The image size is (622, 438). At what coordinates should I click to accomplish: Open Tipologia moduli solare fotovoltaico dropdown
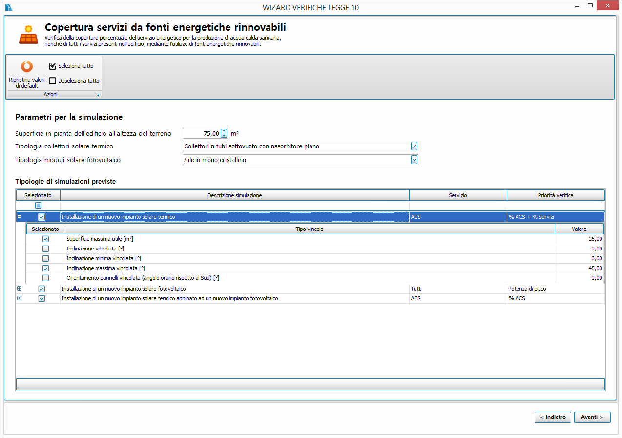click(x=414, y=160)
